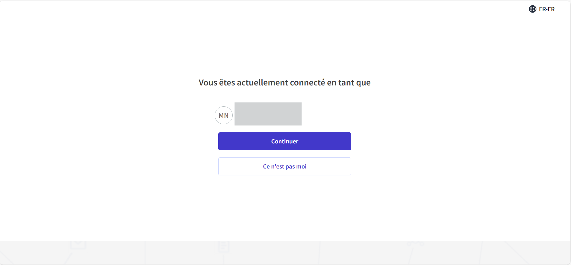Click the FR-FR locale text
The height and width of the screenshot is (265, 571).
point(547,9)
